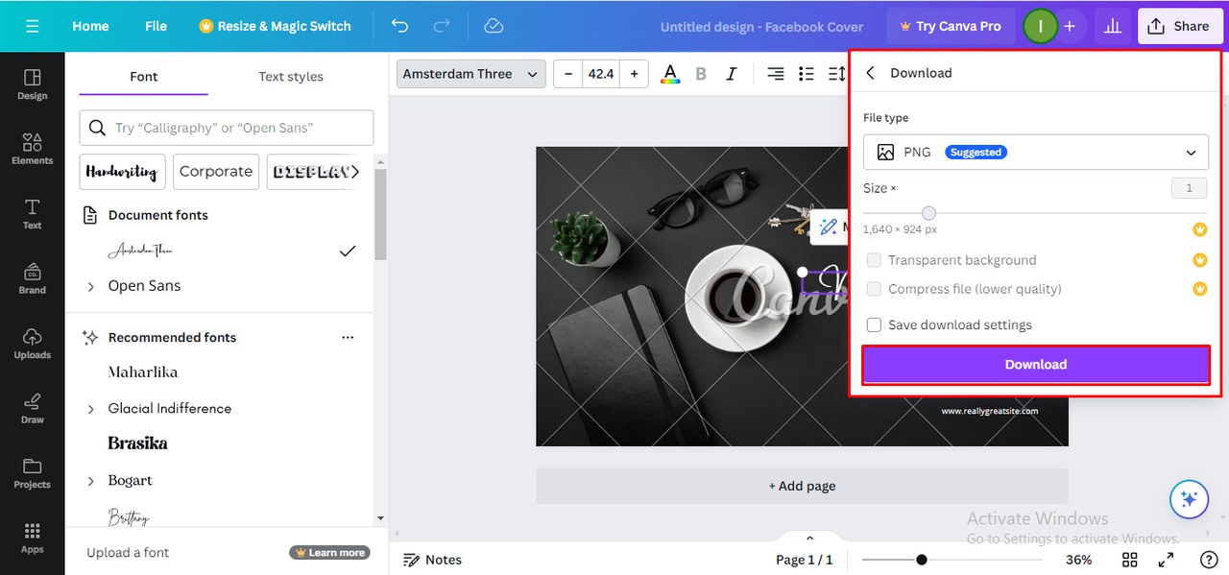The image size is (1229, 575).
Task: Click Add page below canvas
Action: [x=802, y=486]
